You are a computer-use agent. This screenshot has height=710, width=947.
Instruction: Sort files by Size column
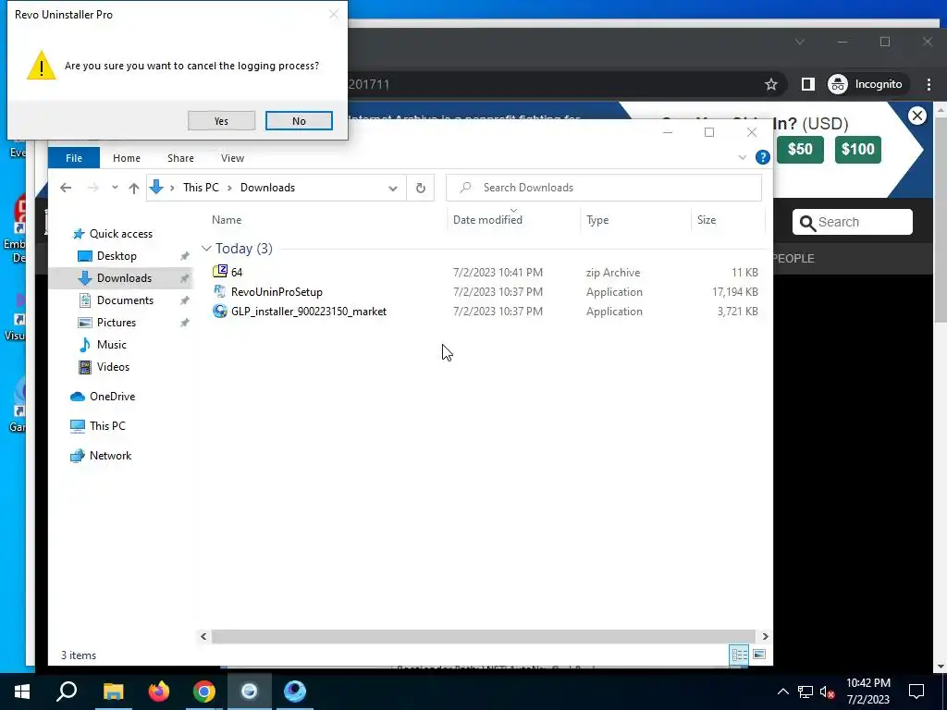(x=707, y=220)
